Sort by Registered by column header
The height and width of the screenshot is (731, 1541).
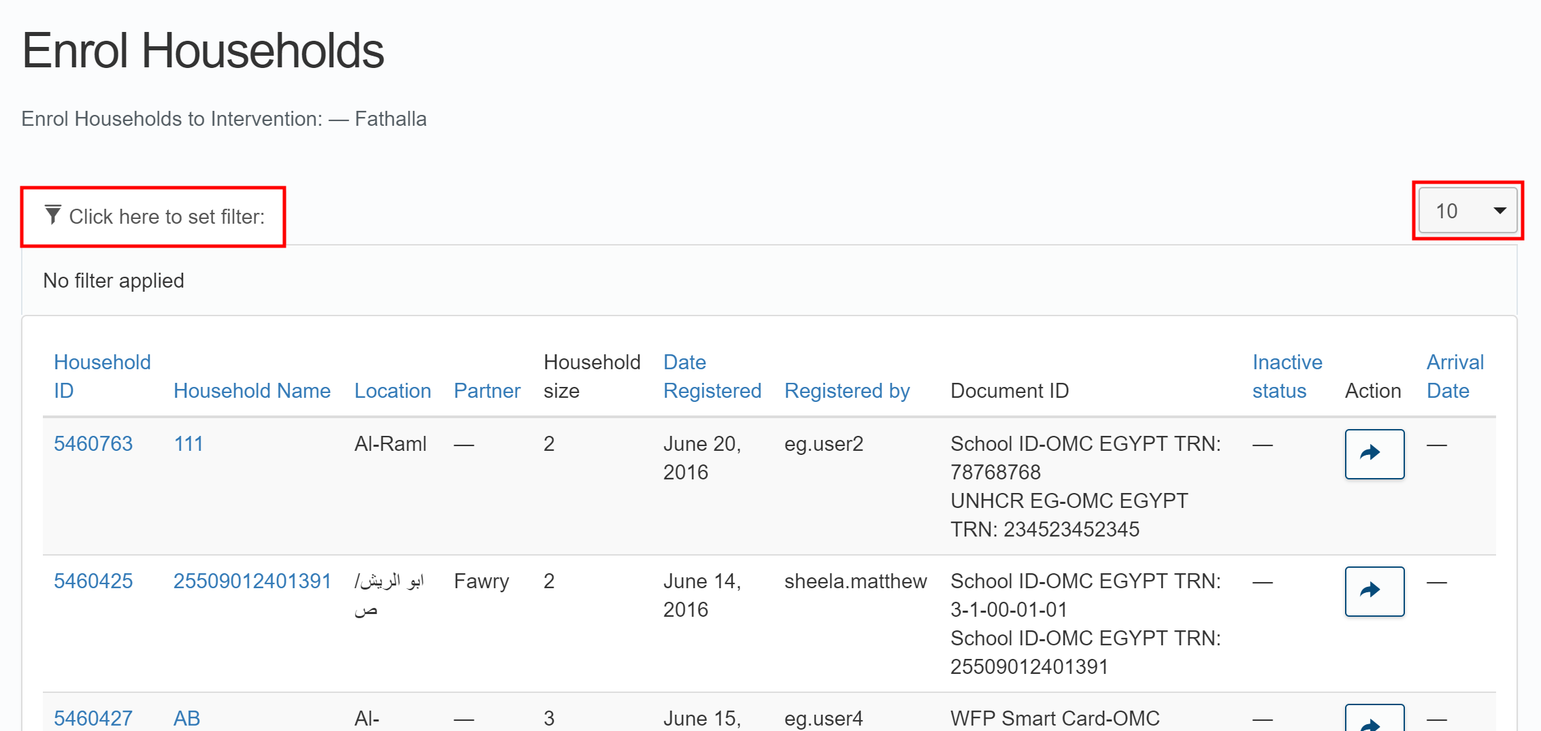pyautogui.click(x=846, y=391)
